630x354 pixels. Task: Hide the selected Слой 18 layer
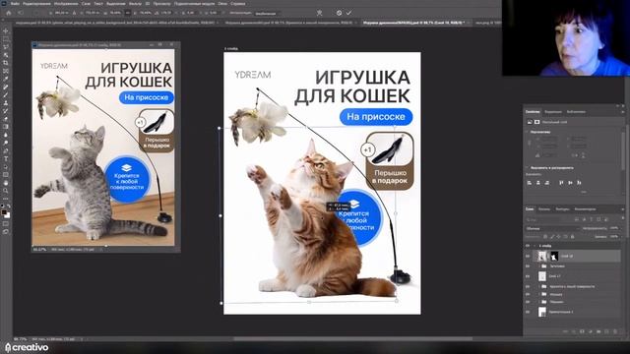[x=528, y=256]
